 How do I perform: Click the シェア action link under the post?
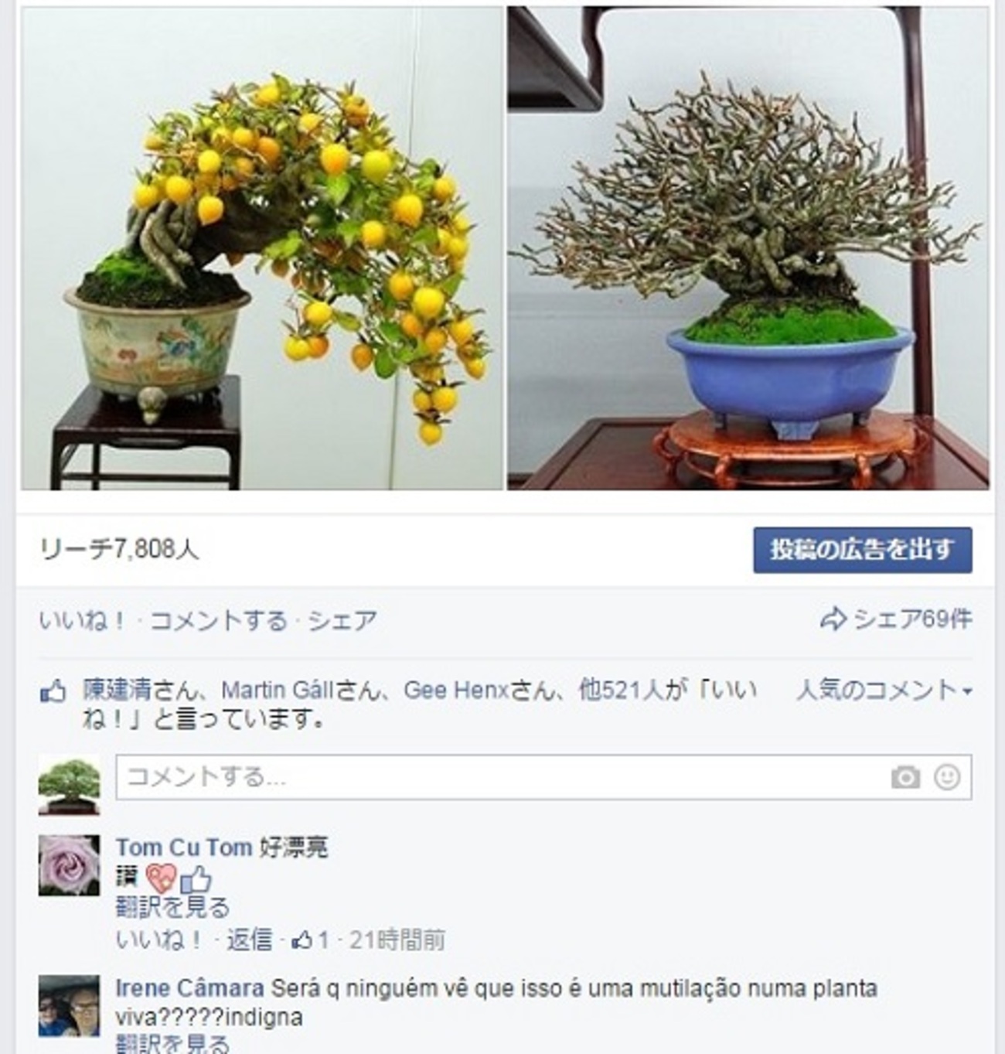(x=342, y=620)
